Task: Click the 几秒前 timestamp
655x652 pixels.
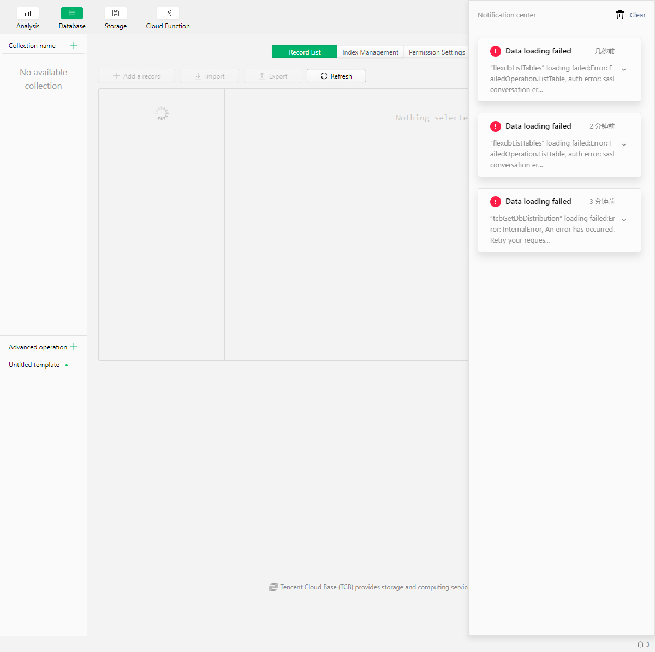Action: point(605,51)
